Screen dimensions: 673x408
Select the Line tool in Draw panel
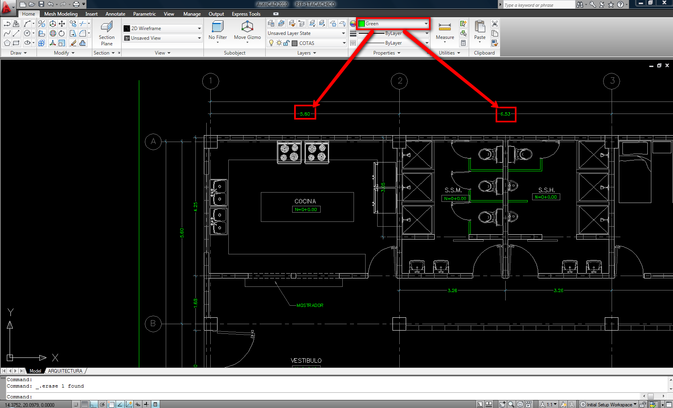click(x=16, y=33)
